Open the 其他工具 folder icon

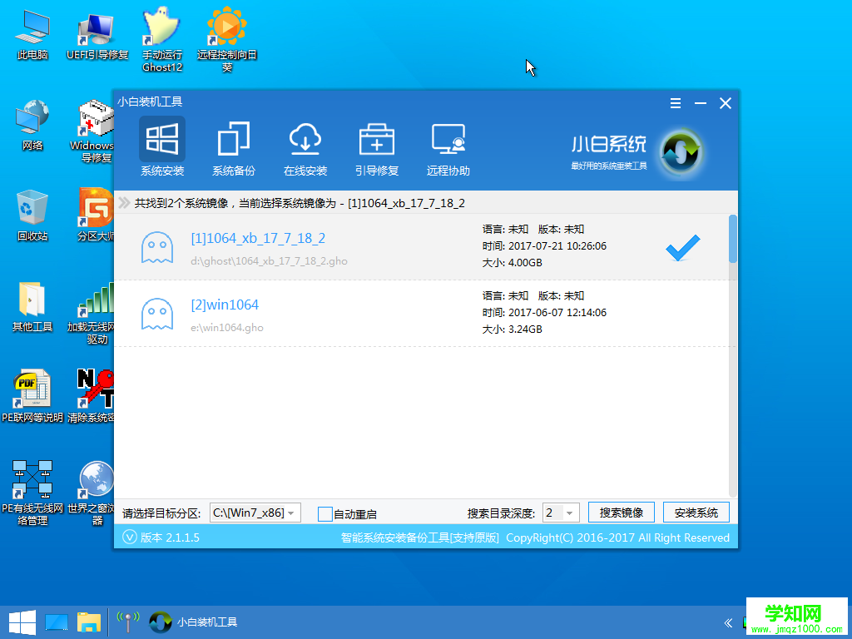coord(32,306)
